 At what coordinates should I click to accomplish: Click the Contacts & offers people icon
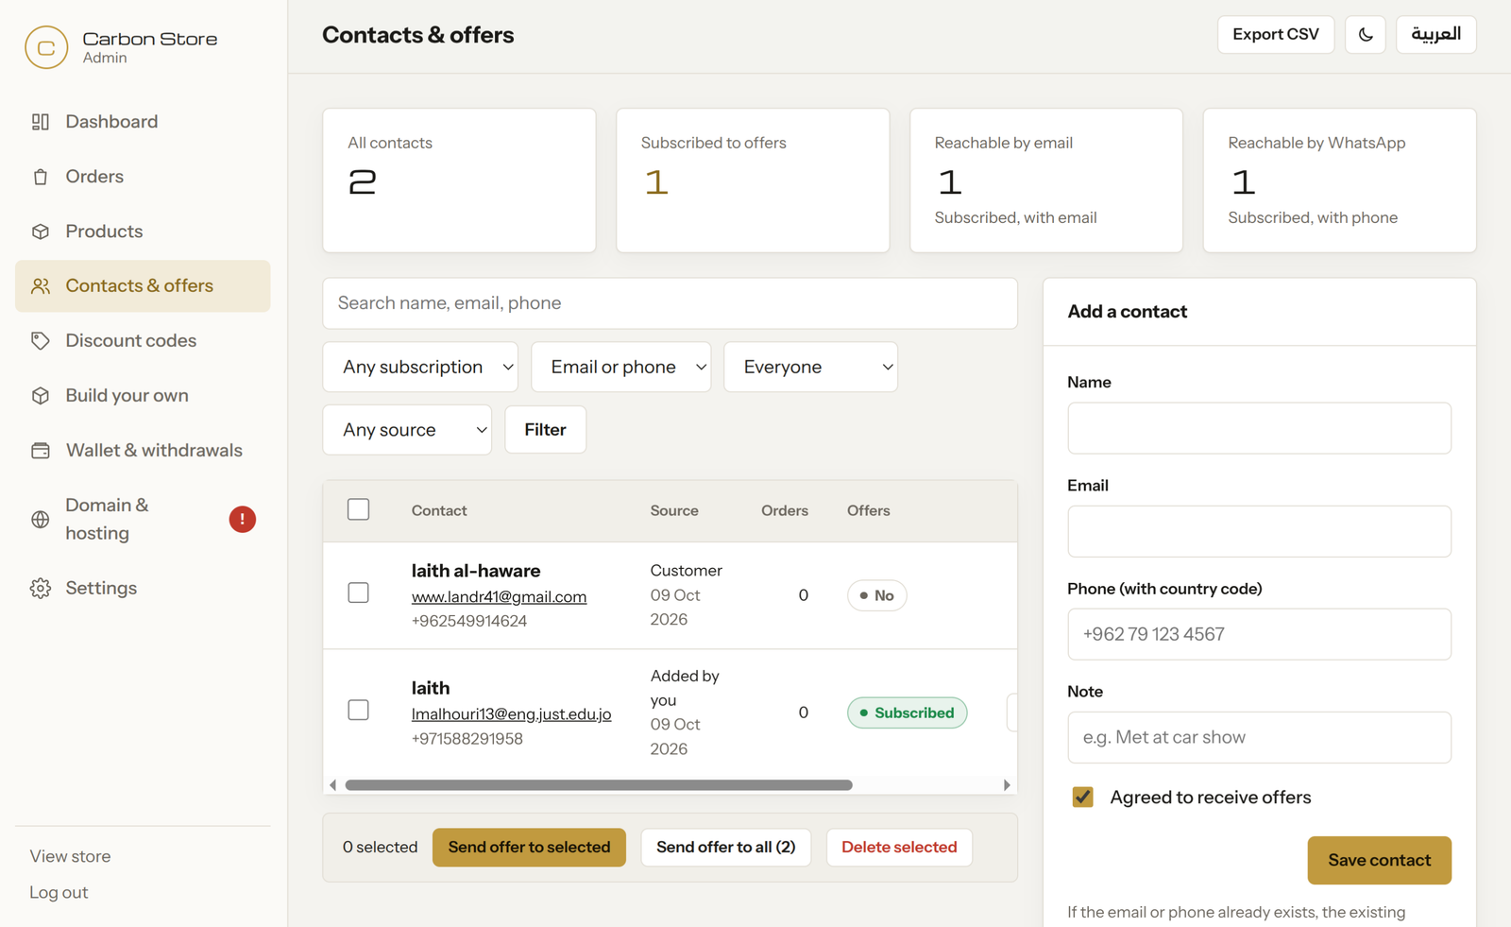41,286
